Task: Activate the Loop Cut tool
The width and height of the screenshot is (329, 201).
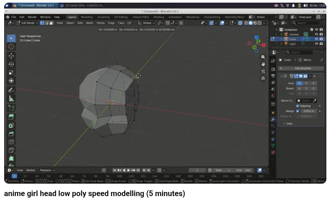Action: pos(11,142)
